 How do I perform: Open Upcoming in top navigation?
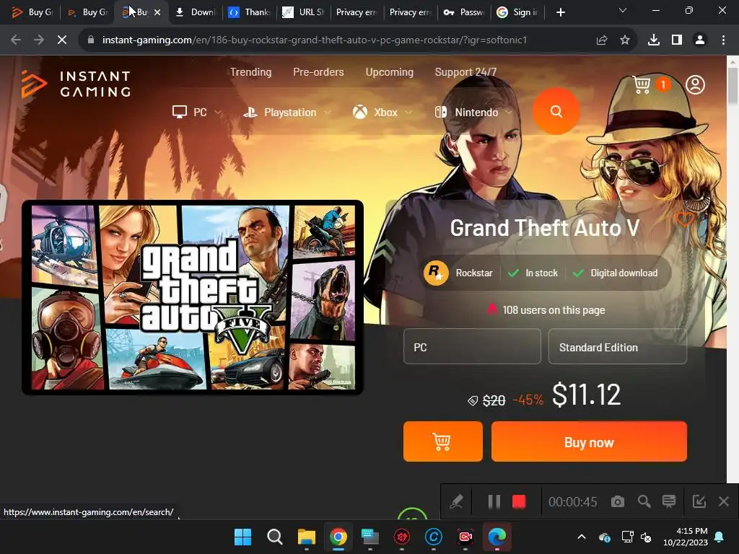coord(389,72)
